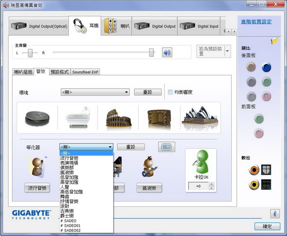Click the gray rear panel jack in the third row
Viewport: 287px width, 236px height.
[251, 96]
